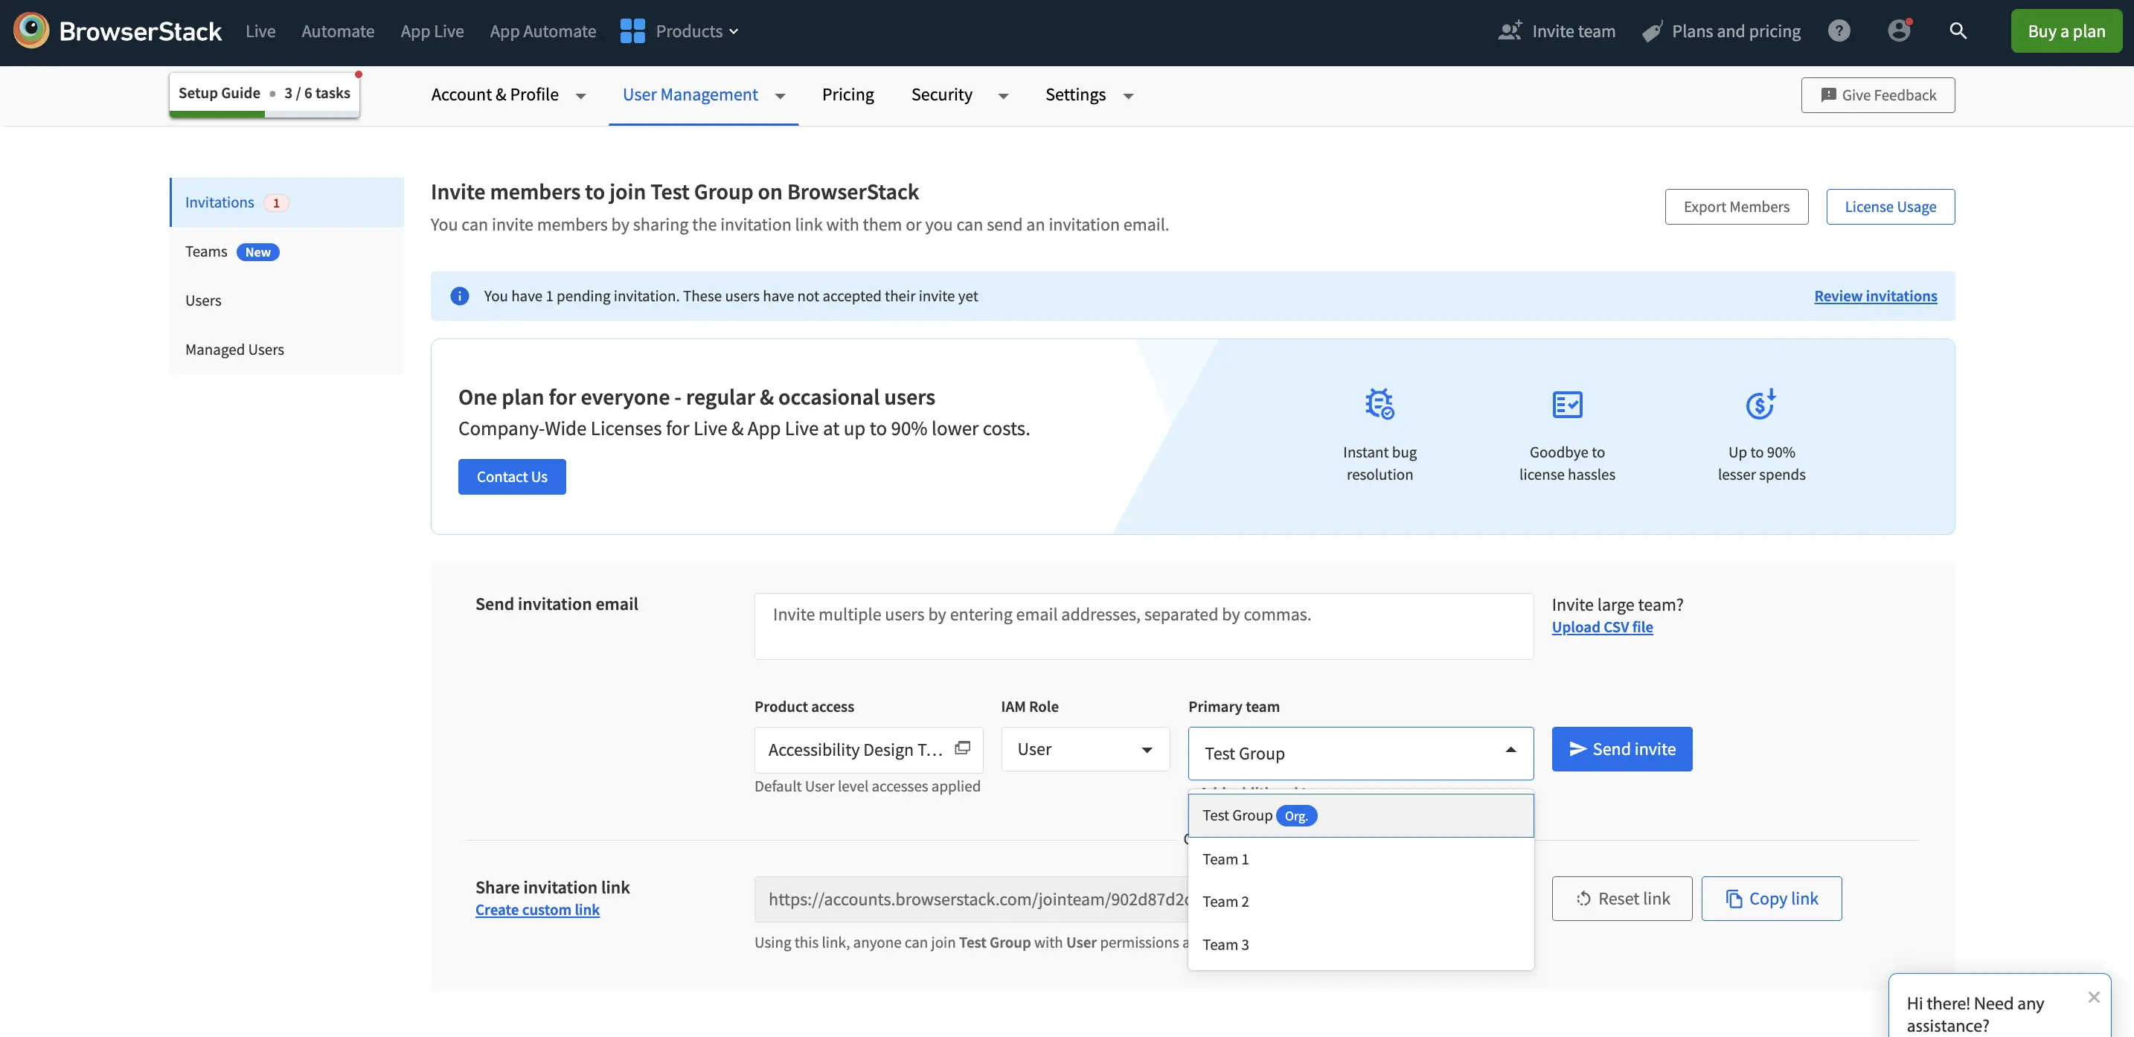Click the Upload CSV file link

tap(1601, 627)
